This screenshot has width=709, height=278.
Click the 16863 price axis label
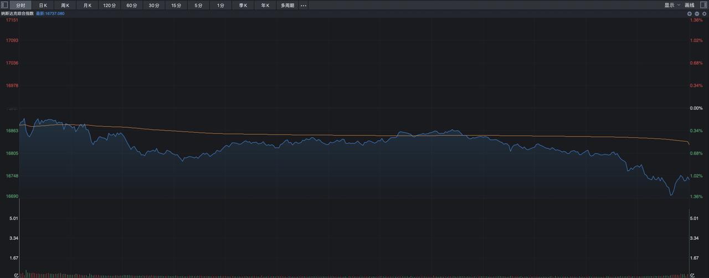(x=12, y=131)
